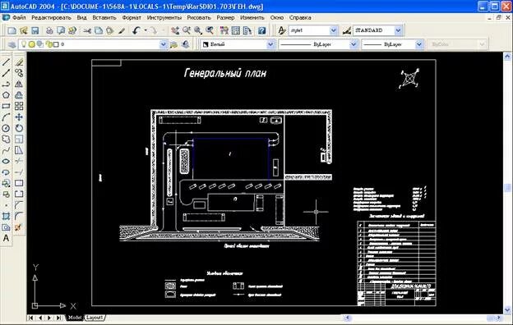Open the Undo history dropdown arrow
The image size is (513, 325).
coord(146,30)
